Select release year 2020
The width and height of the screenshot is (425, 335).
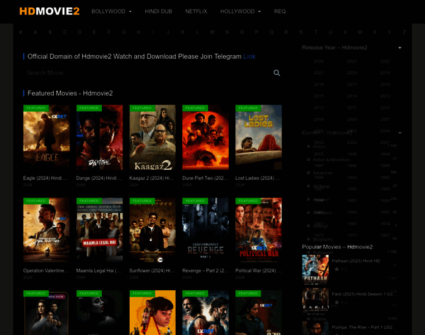point(352,73)
